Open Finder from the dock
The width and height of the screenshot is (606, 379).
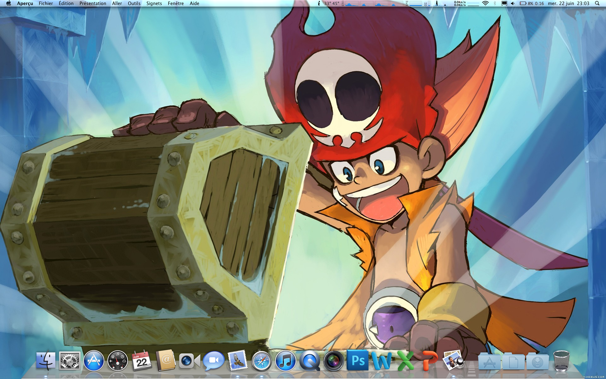[46, 361]
